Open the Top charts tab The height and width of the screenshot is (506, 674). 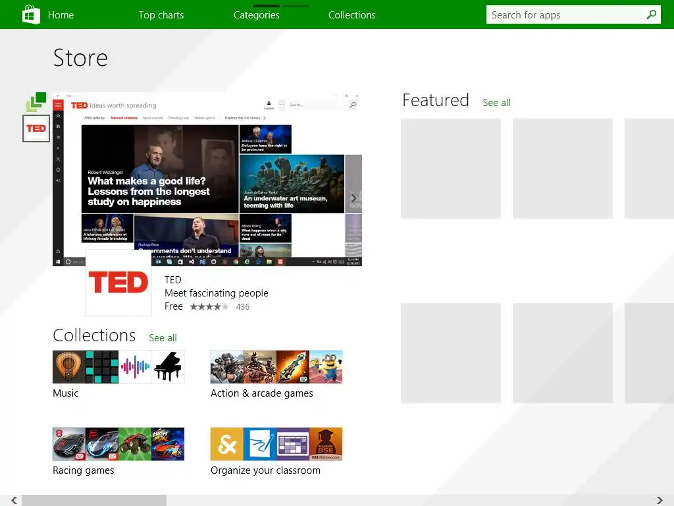click(161, 15)
